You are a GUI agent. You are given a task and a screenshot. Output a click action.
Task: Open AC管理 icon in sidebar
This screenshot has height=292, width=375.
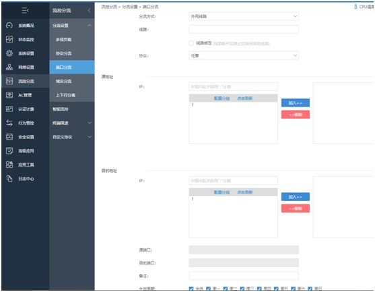9,95
